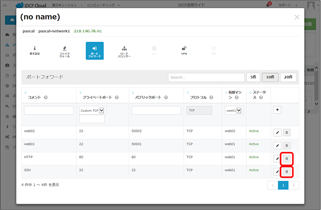Show help for the Protocol column
Screen dimensions: 321x210
(x=211, y=97)
